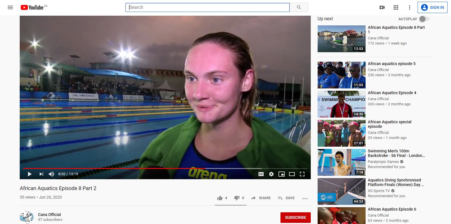
Task: Dislike the video with thumbs down
Action: click(239, 198)
